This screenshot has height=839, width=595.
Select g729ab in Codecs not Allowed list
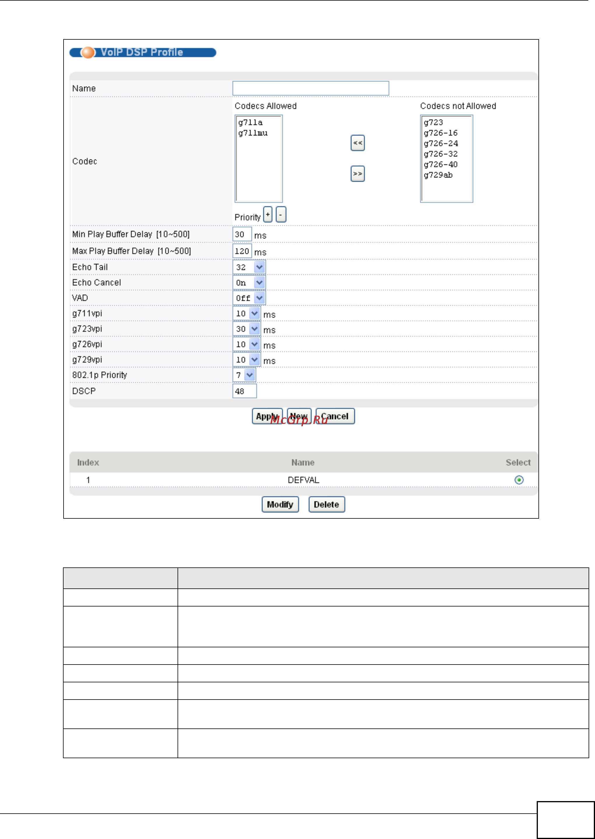pos(438,175)
